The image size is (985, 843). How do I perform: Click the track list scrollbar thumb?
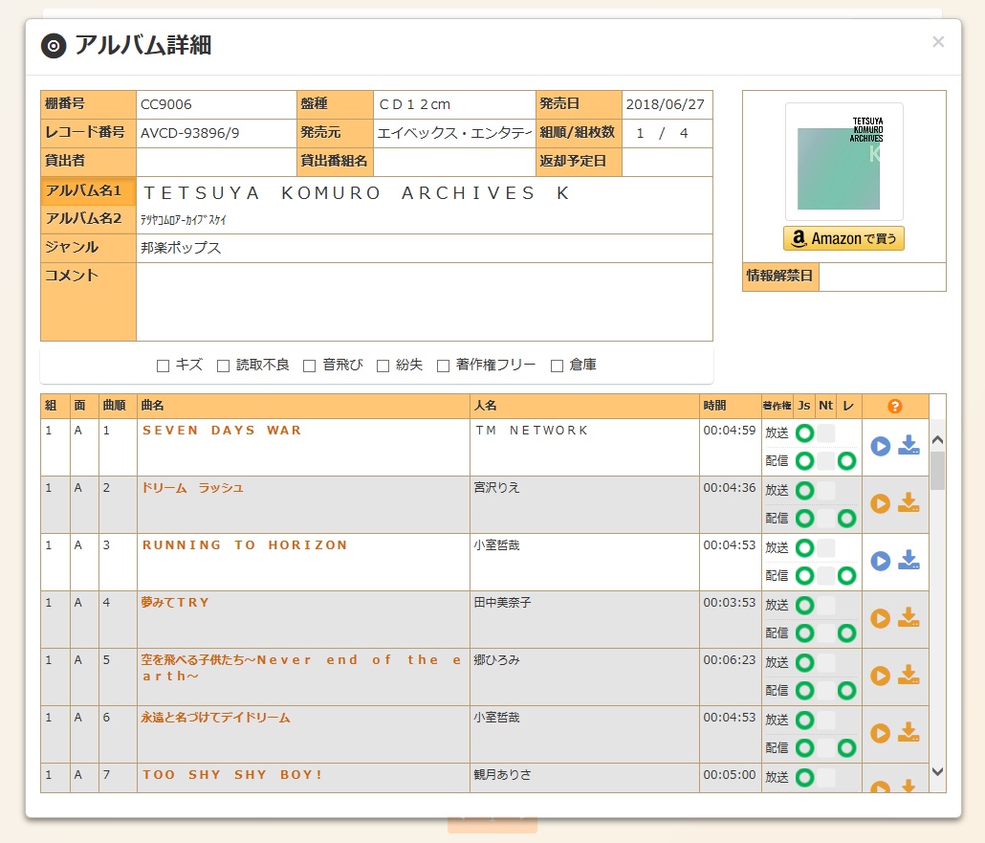tap(937, 470)
